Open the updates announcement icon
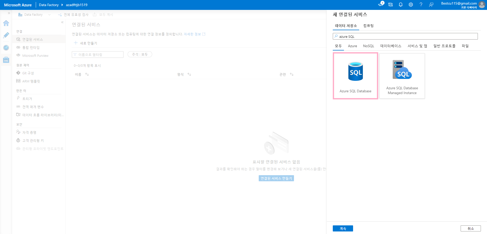The width and height of the screenshot is (487, 234). coord(380,5)
